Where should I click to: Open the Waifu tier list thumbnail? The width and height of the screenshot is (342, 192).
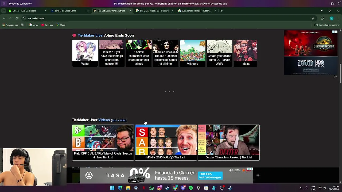click(x=85, y=53)
